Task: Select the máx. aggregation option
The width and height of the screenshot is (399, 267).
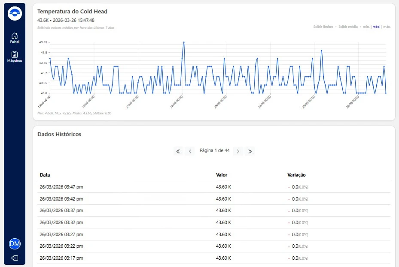Action: tap(387, 27)
